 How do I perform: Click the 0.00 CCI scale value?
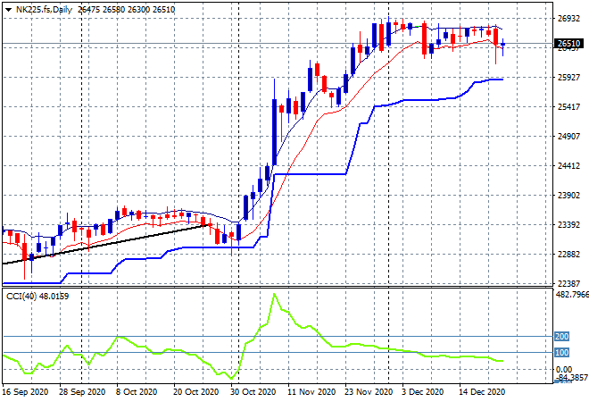[564, 370]
